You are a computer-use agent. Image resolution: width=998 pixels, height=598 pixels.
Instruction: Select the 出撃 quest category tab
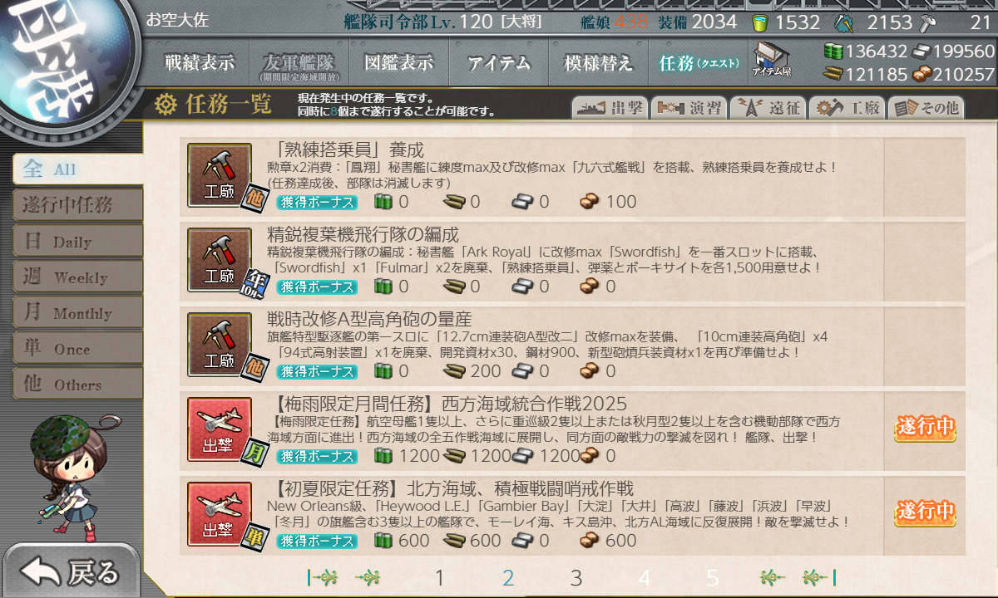[x=609, y=108]
